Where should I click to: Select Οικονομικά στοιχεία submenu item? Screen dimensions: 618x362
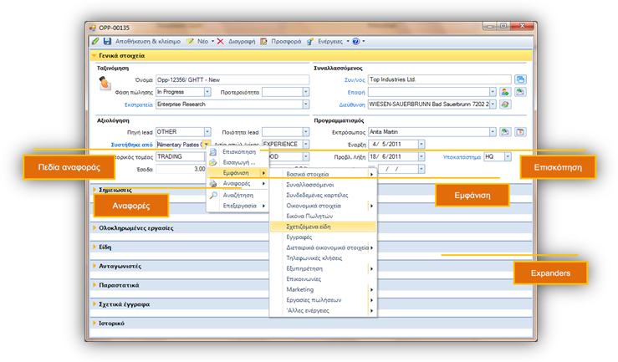(x=323, y=206)
